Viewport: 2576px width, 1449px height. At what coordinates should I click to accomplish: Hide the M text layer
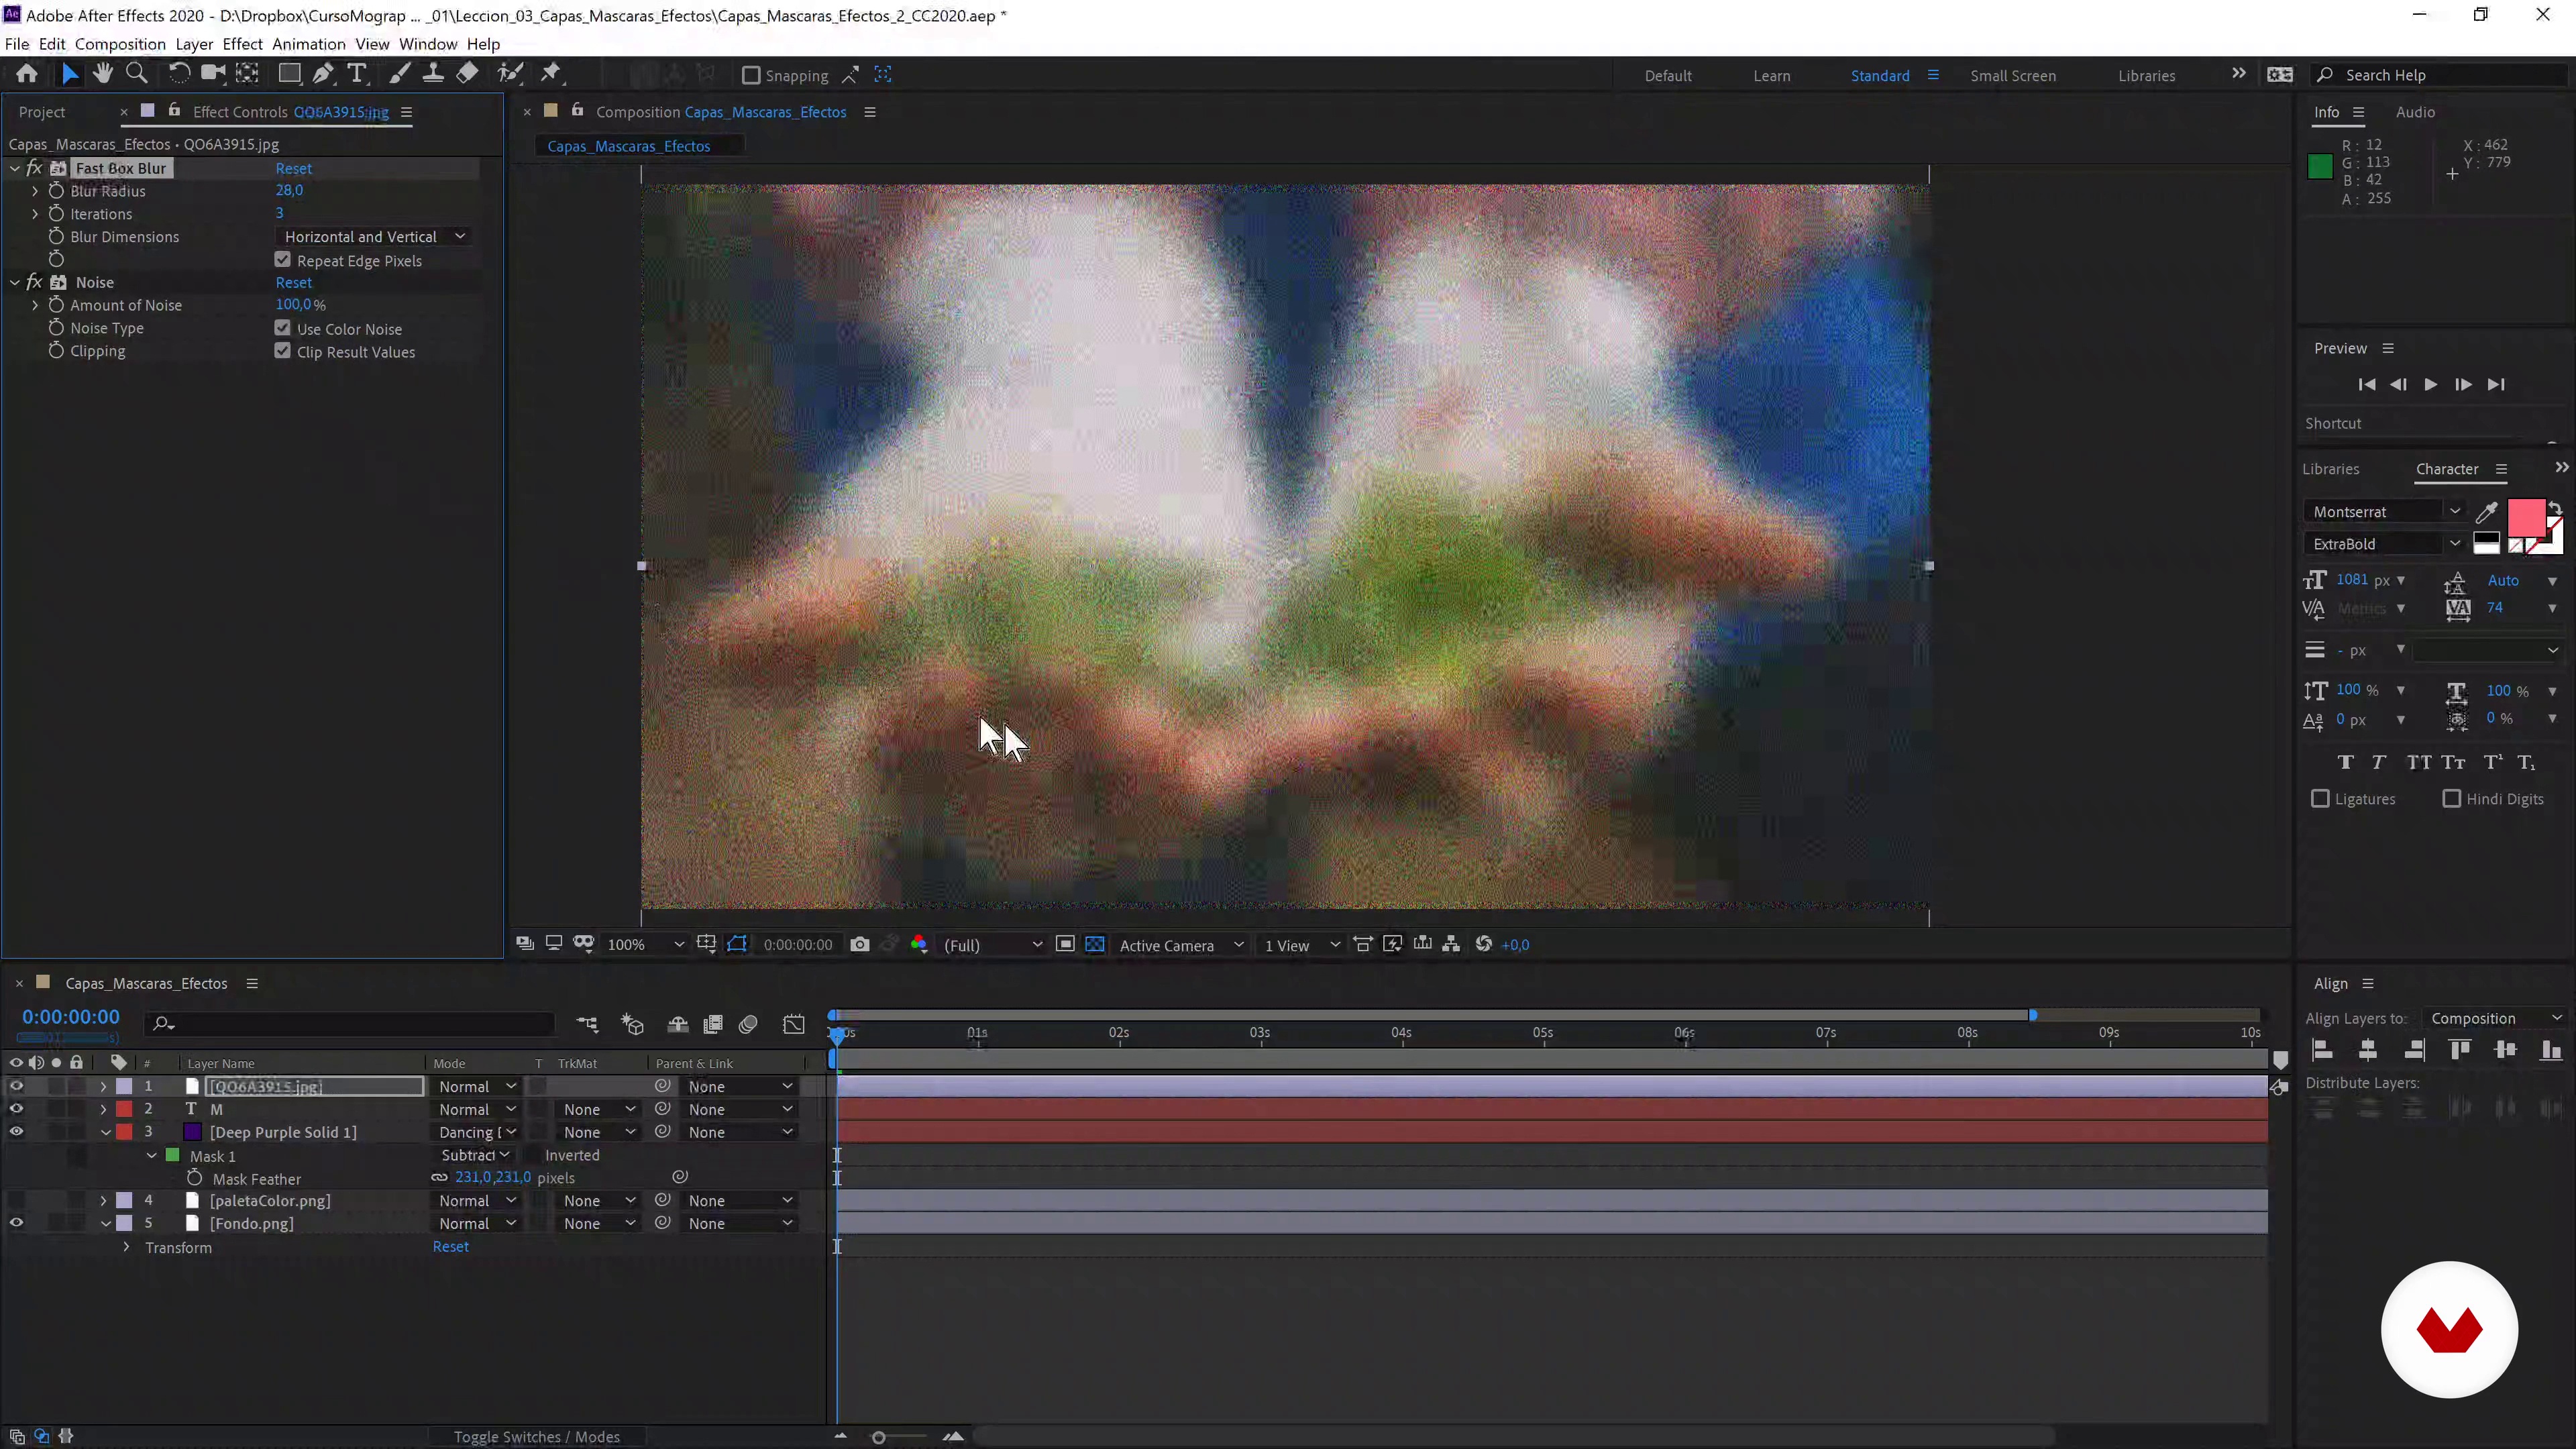(x=16, y=1109)
